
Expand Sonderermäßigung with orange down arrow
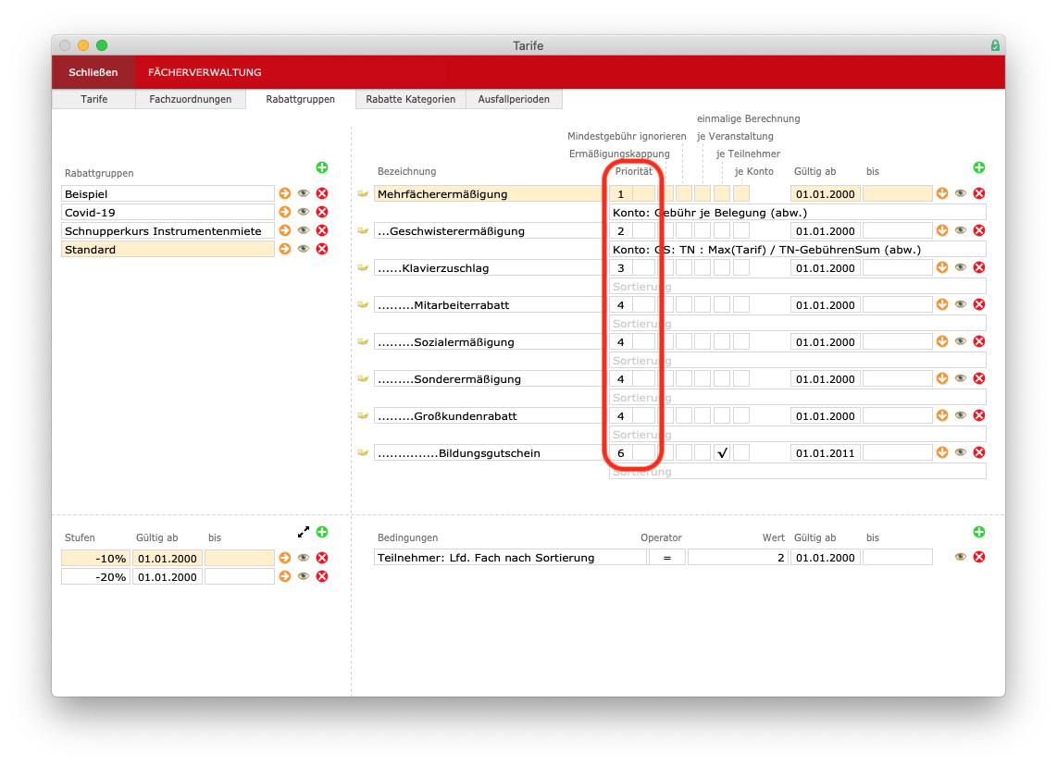[x=942, y=378]
